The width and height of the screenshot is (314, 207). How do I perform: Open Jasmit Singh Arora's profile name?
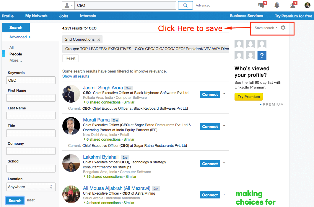coord(103,88)
